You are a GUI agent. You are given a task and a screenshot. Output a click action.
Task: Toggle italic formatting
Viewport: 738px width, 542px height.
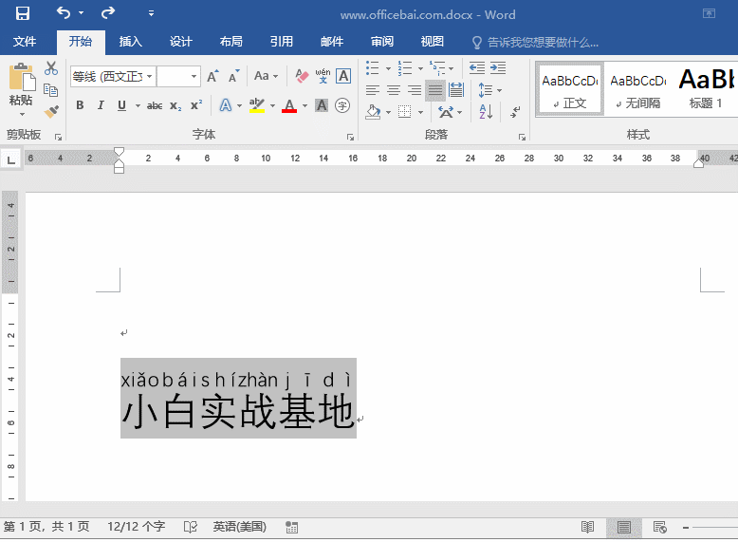point(101,105)
